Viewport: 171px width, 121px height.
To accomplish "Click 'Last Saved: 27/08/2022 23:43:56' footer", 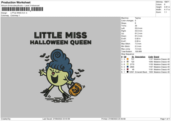I will (x=56, y=119).
